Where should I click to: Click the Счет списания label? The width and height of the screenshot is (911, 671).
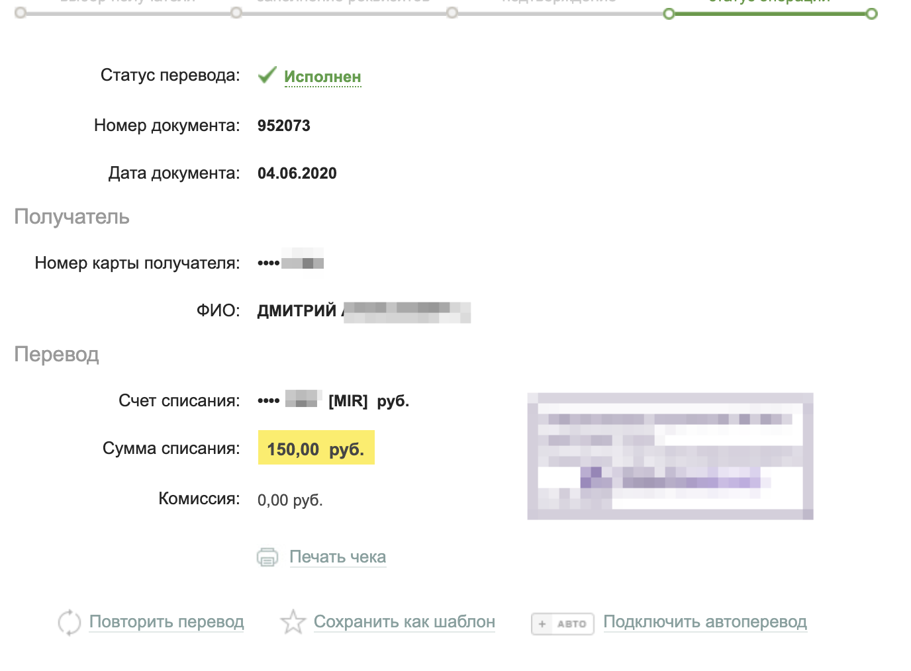tap(179, 401)
